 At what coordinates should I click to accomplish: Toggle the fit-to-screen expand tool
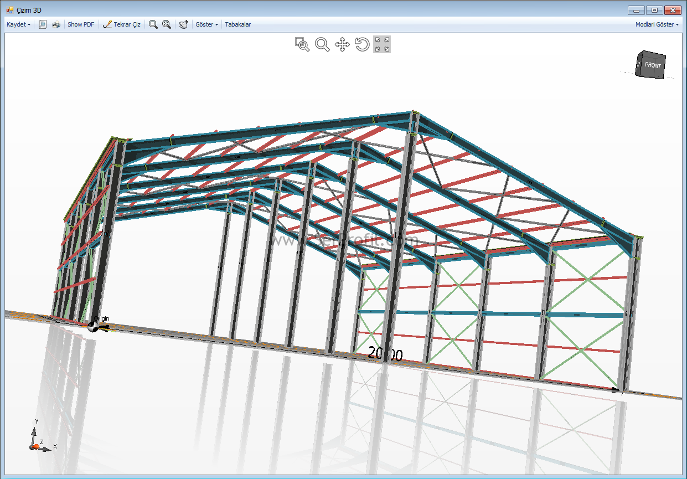click(382, 44)
